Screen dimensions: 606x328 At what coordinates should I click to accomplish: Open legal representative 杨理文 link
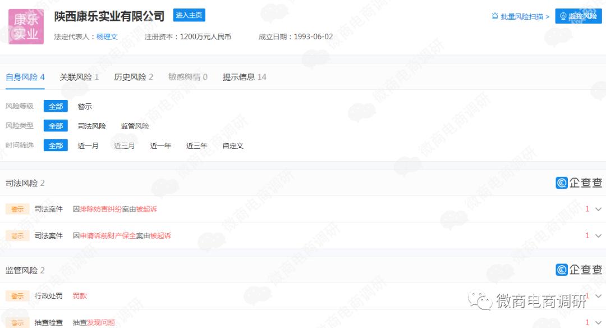[107, 37]
